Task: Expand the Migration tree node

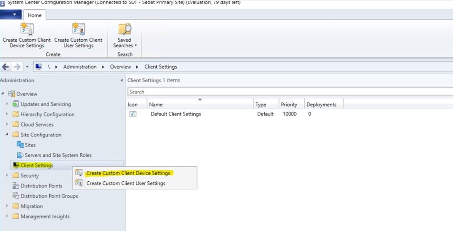Action: click(7, 206)
